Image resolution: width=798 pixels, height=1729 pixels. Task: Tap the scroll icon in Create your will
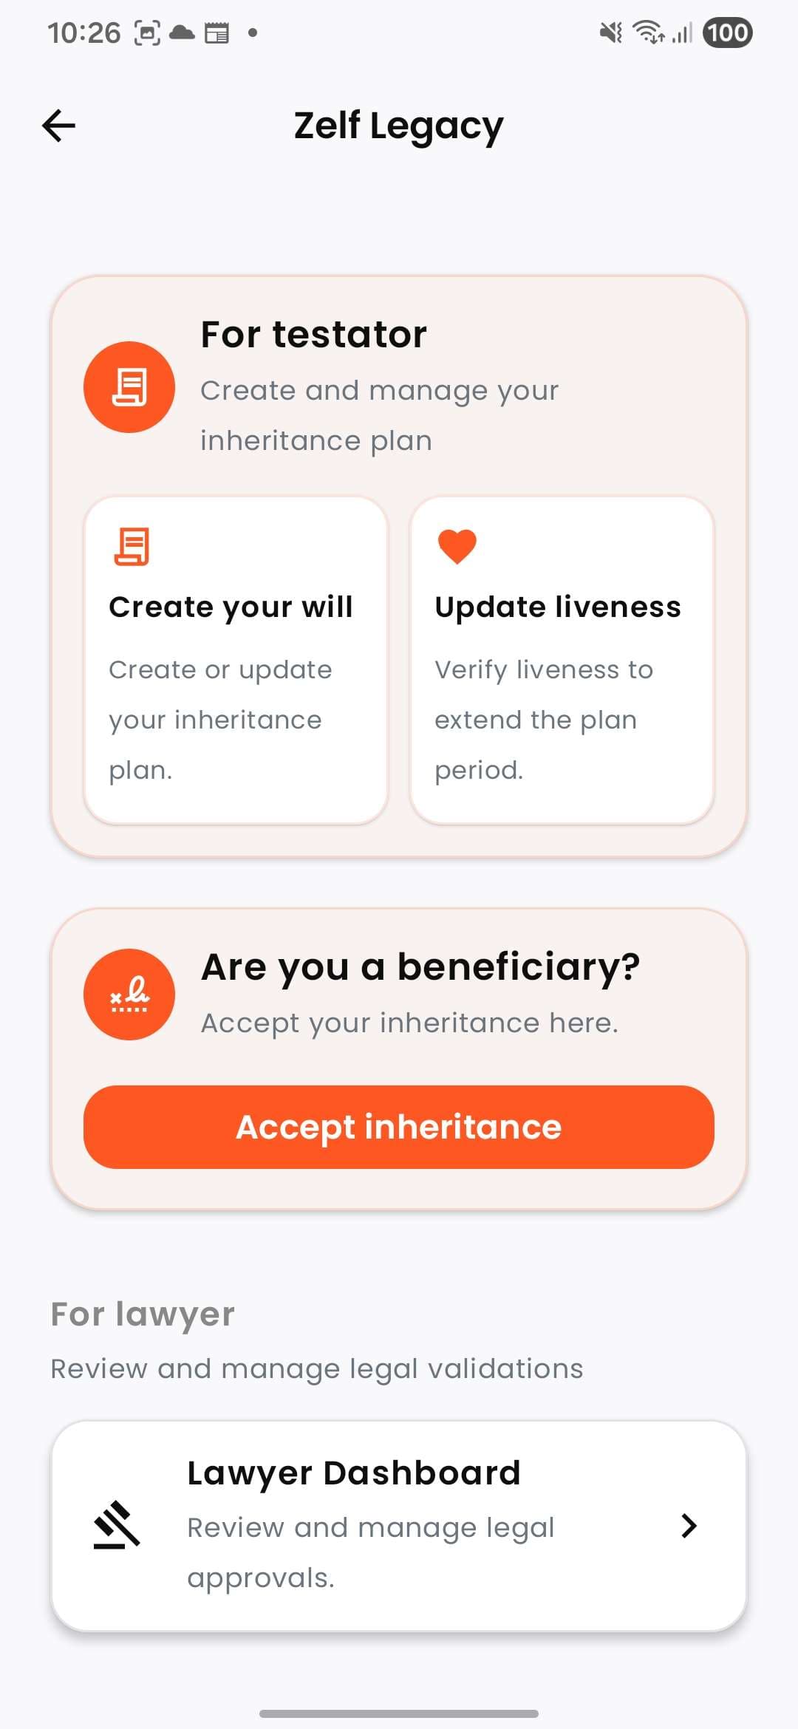click(132, 547)
